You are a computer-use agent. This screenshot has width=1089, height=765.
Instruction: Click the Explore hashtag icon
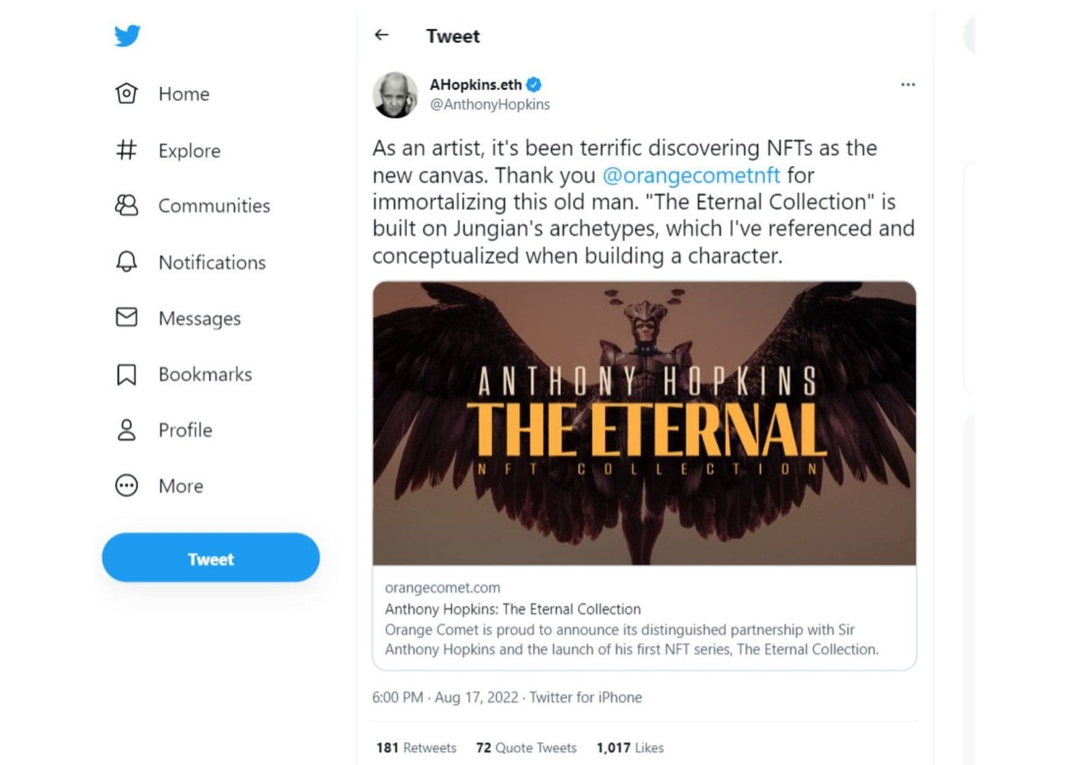[127, 150]
